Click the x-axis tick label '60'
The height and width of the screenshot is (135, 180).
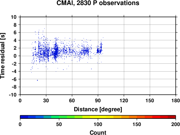tap(72, 100)
